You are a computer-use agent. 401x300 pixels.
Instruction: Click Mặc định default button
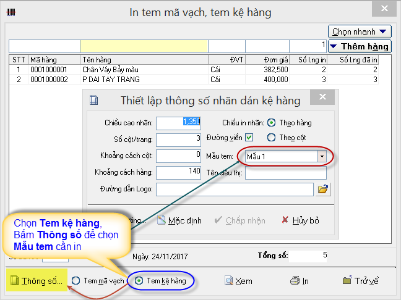click(x=179, y=220)
